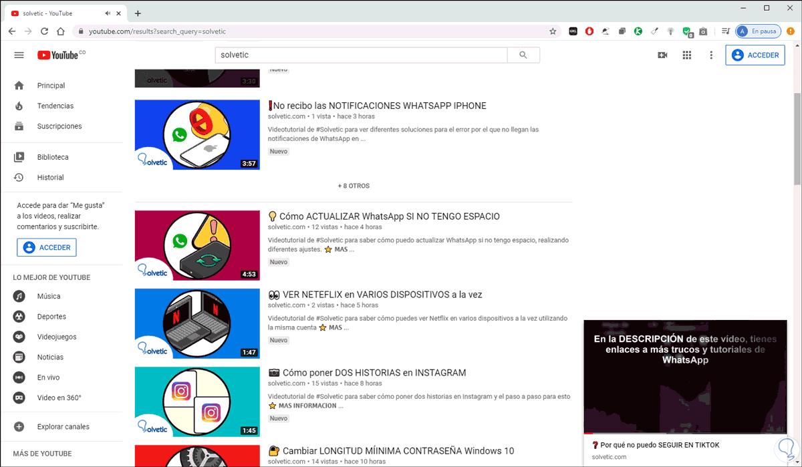Click title Cómo ACTUALIZAR WhatsApp SI NO TENGO ESPACIO

coord(384,216)
